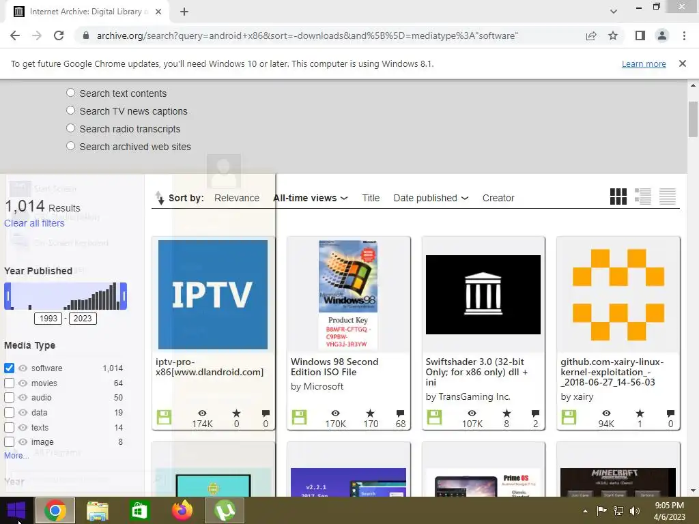The width and height of the screenshot is (699, 524).
Task: Sort results by Creator
Action: tap(498, 198)
